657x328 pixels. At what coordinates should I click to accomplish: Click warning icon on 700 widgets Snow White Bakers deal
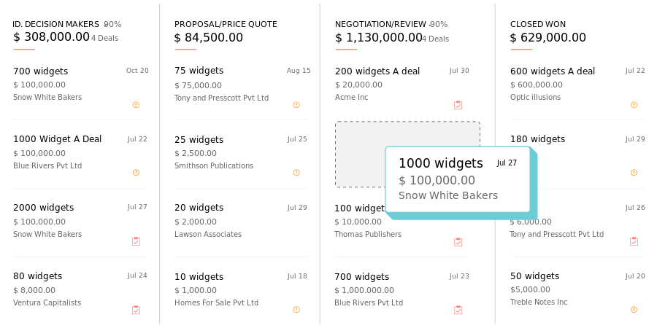tap(136, 105)
